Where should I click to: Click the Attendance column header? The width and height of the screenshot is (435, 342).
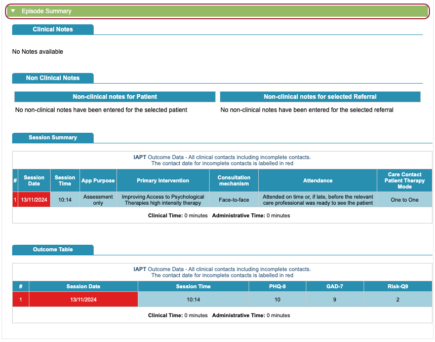(x=318, y=180)
